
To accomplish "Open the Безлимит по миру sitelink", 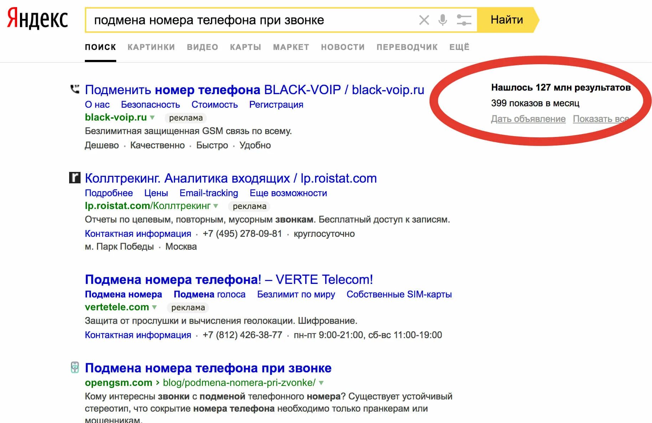I will (296, 294).
